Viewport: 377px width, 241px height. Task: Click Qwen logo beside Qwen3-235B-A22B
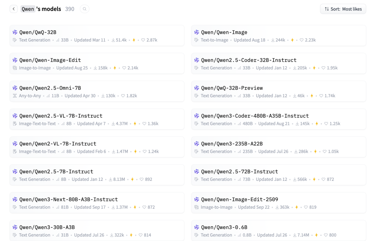pyautogui.click(x=197, y=144)
